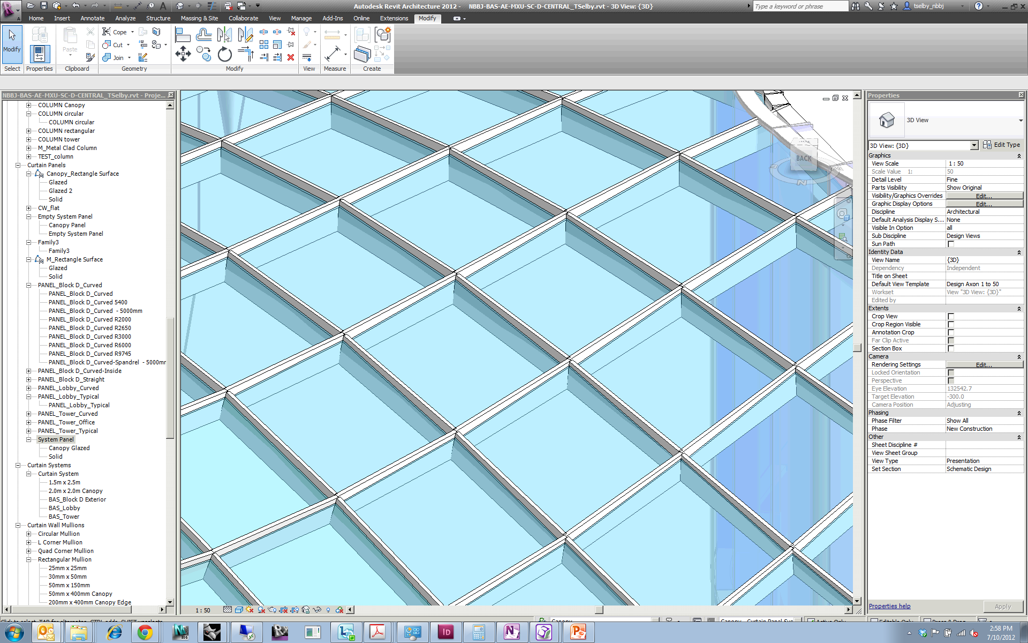Expand the Circular Mullion node
Image resolution: width=1028 pixels, height=643 pixels.
pyautogui.click(x=29, y=534)
